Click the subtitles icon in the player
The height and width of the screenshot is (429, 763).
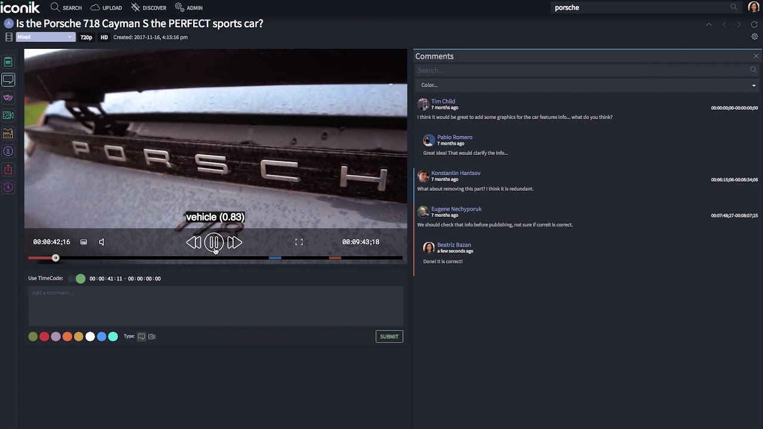(83, 242)
